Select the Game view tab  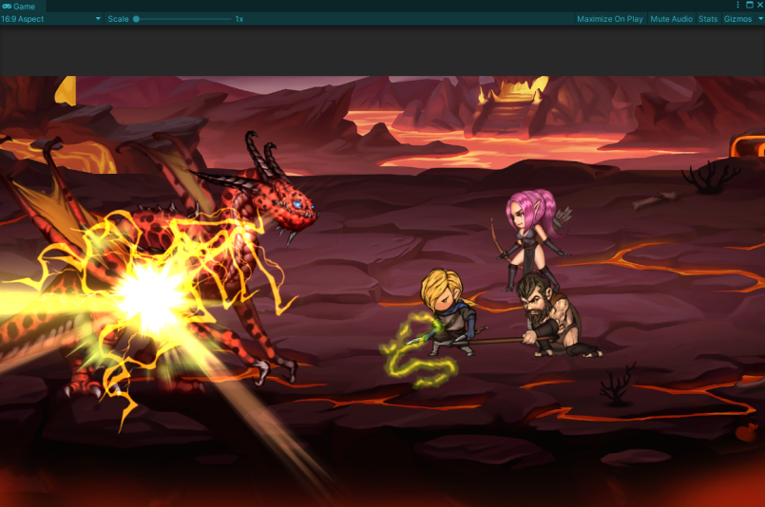point(23,7)
